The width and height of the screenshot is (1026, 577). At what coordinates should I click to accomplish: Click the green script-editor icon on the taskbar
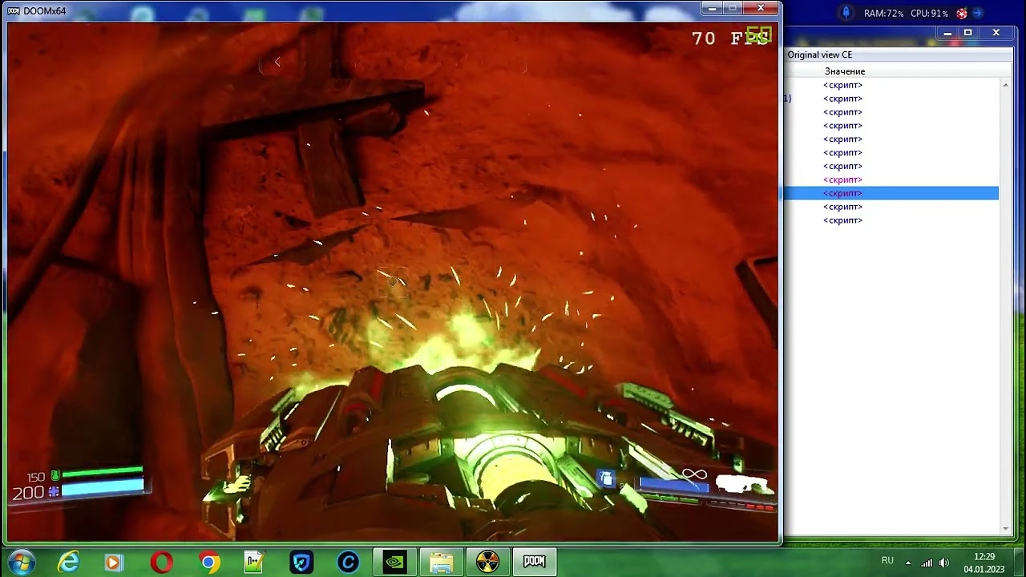pos(254,561)
